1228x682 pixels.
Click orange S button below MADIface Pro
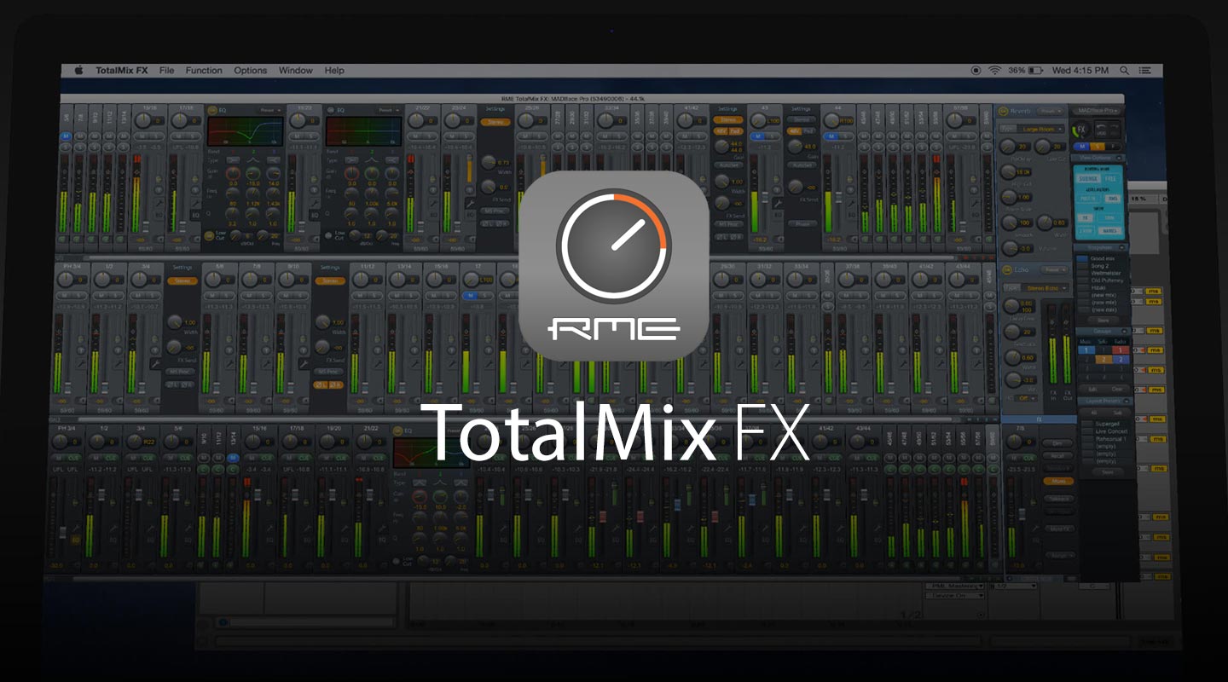[x=1096, y=147]
